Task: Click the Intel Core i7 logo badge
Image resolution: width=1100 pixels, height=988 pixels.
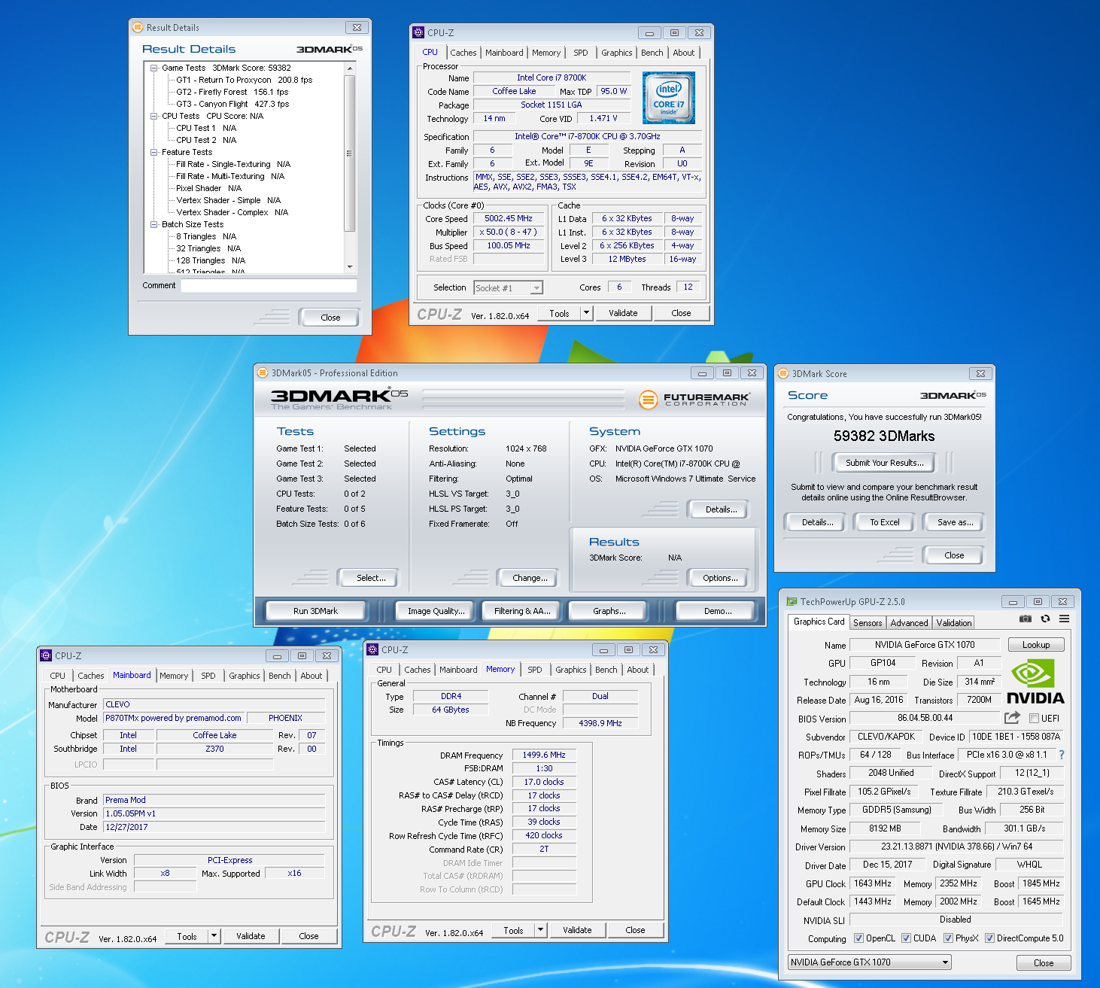Action: [x=668, y=98]
